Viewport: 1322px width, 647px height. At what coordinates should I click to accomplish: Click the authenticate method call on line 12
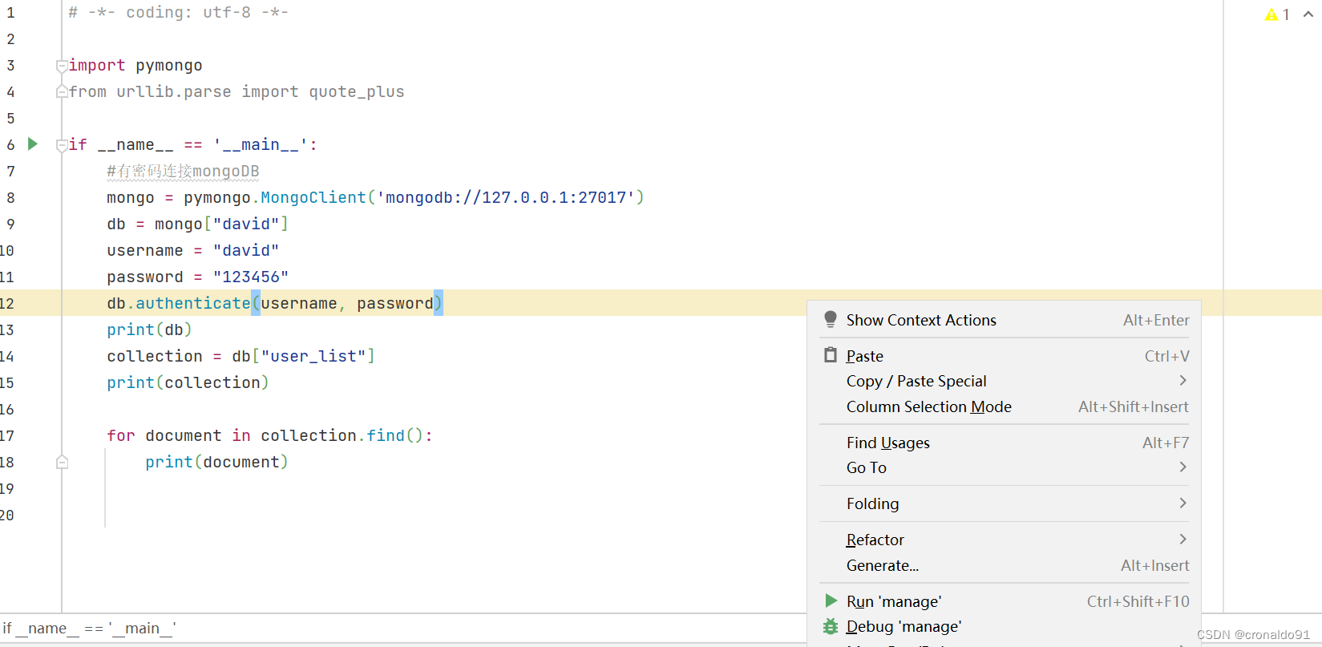tap(192, 303)
